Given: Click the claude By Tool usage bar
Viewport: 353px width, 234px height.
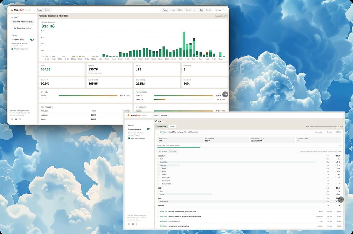Looking at the screenshot, I should (x=88, y=96).
